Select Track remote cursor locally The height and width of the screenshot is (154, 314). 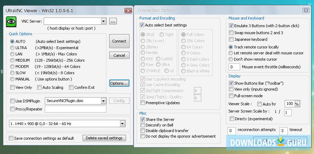pos(231,47)
